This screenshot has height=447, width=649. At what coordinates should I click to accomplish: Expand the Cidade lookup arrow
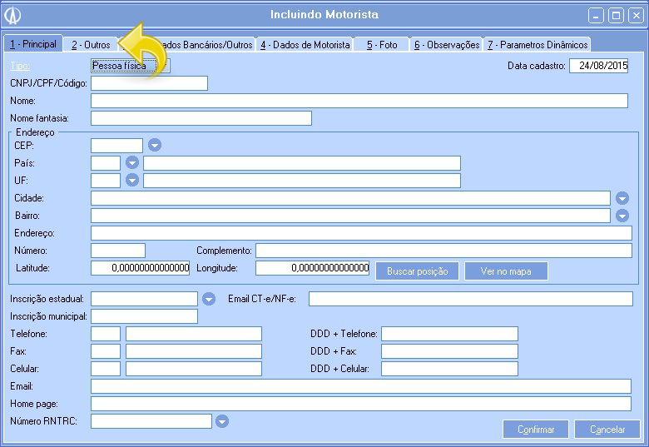click(x=622, y=198)
